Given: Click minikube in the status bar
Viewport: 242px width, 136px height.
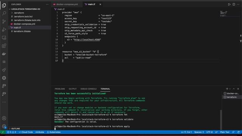Looking at the screenshot, I should pos(40,132).
